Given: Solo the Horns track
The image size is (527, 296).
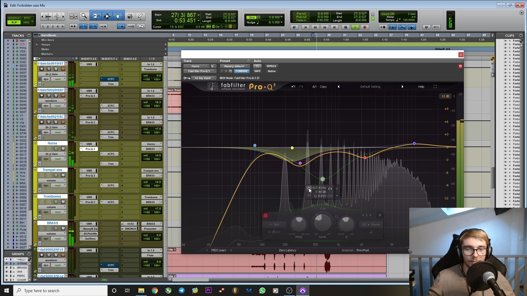Looking at the screenshot, I should point(56,149).
